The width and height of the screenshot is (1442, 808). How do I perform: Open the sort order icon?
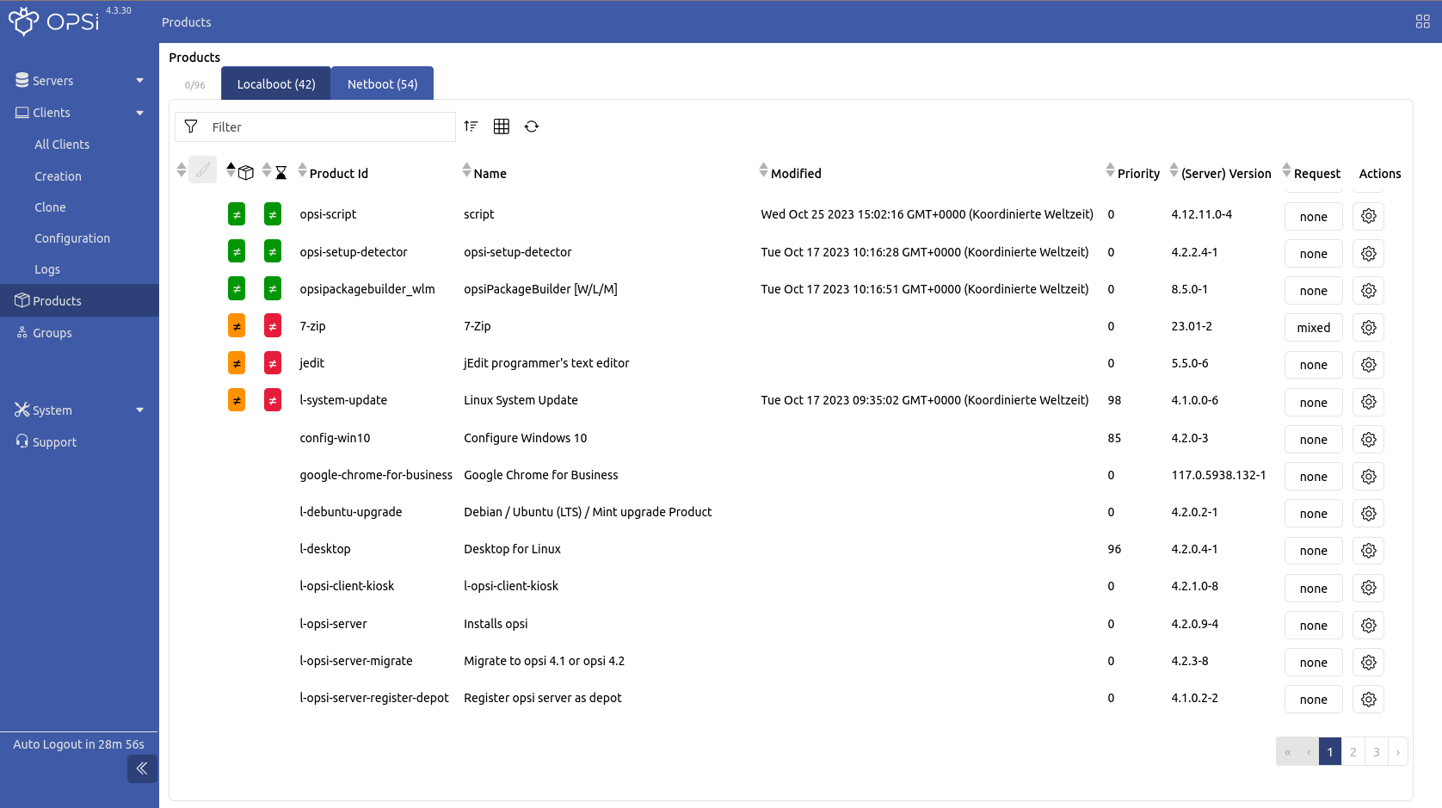click(471, 126)
